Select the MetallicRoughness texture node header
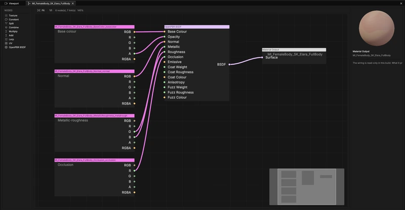 (94, 115)
